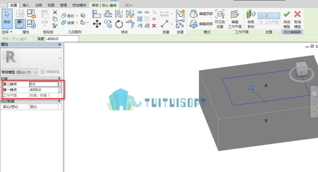Open the Join (连接) dropdown arrow
318x172 pixels.
tap(77, 23)
